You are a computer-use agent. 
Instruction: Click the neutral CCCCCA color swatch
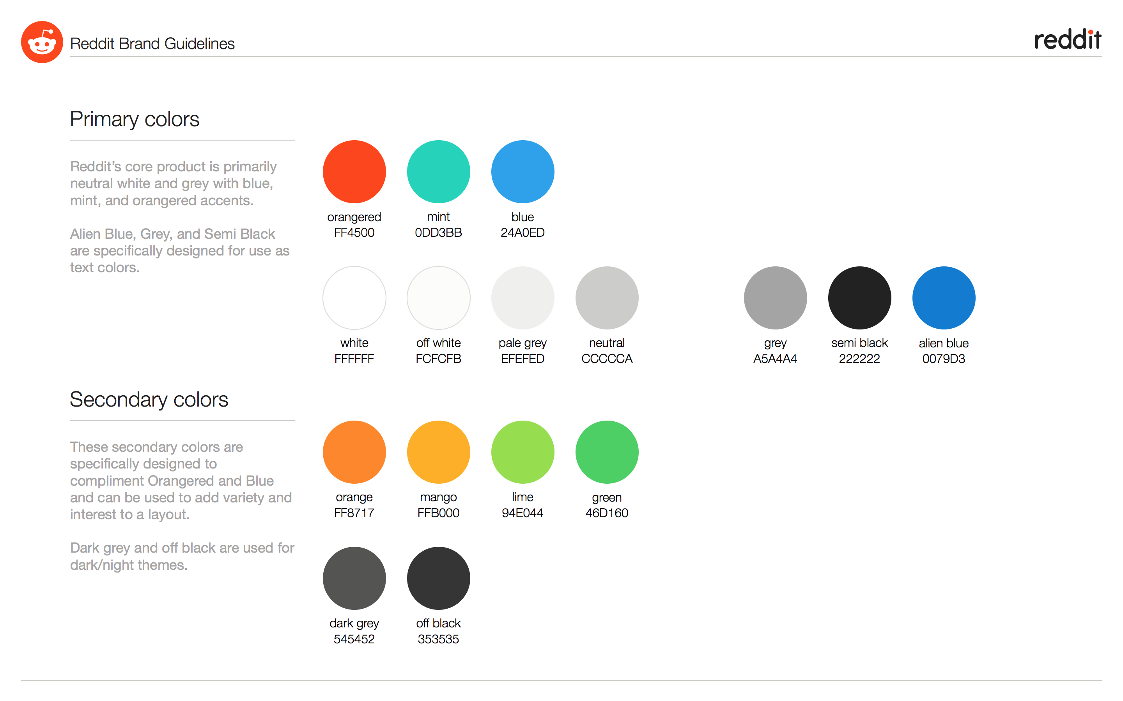pyautogui.click(x=606, y=298)
